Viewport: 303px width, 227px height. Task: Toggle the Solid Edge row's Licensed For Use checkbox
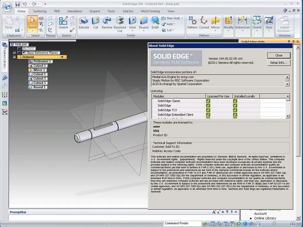pyautogui.click(x=208, y=105)
